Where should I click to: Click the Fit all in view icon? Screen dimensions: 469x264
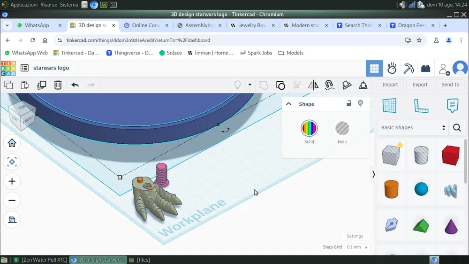pos(12,162)
